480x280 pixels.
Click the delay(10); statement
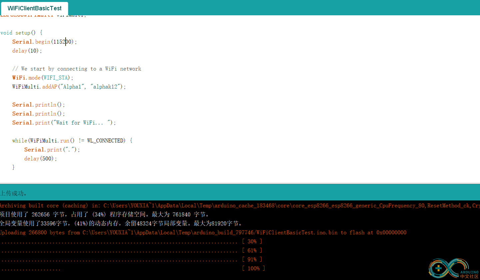[x=27, y=51]
